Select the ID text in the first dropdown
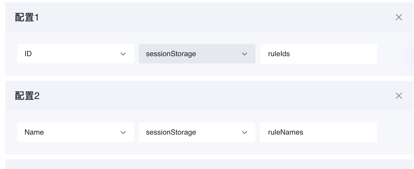Viewport: 414px width, 169px height. (x=28, y=54)
